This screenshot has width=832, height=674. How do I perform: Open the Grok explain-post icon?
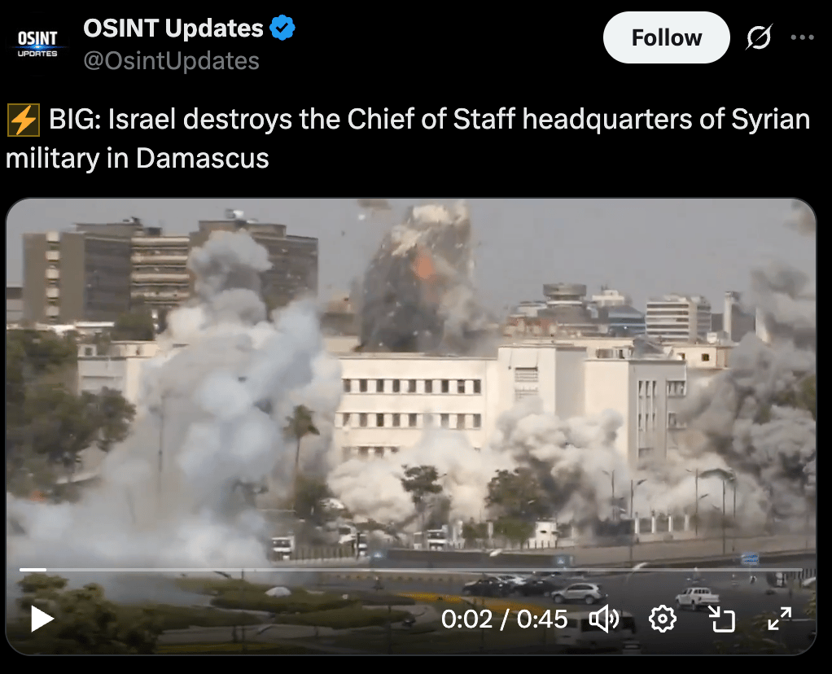[759, 37]
